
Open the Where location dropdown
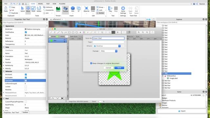[x=107, y=46]
